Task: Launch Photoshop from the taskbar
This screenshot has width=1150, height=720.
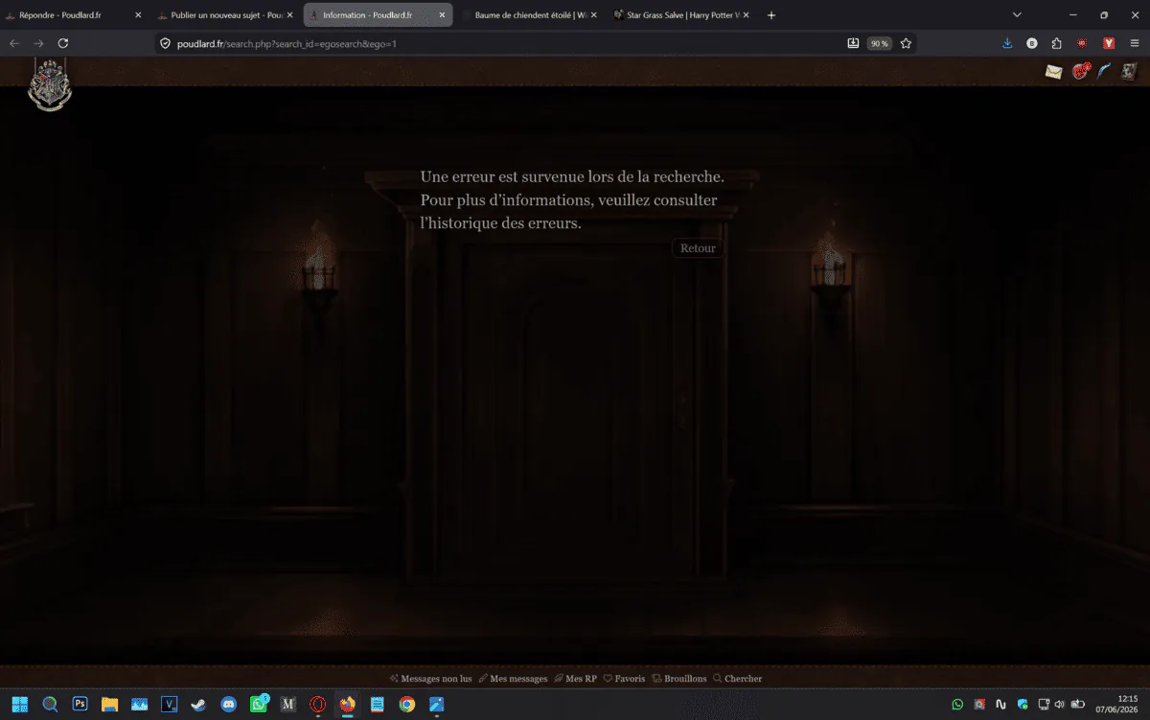Action: click(80, 704)
